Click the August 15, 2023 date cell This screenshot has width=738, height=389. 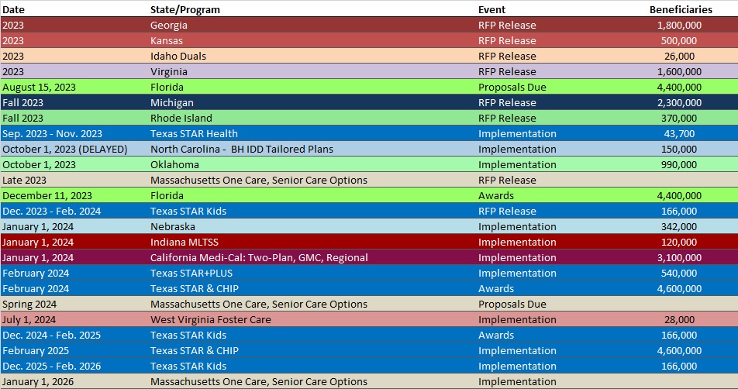coord(39,87)
